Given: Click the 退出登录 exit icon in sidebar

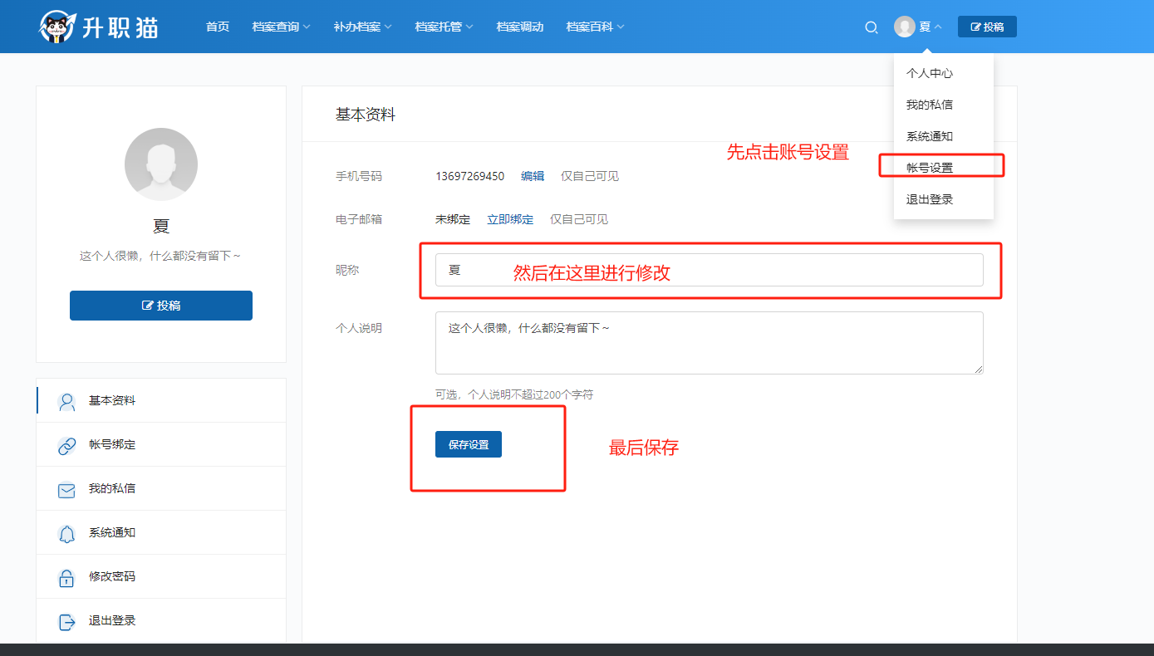Looking at the screenshot, I should 66,621.
